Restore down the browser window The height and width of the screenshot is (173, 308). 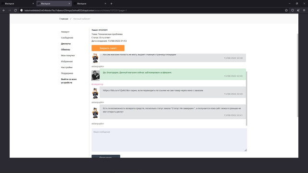tap(297, 3)
